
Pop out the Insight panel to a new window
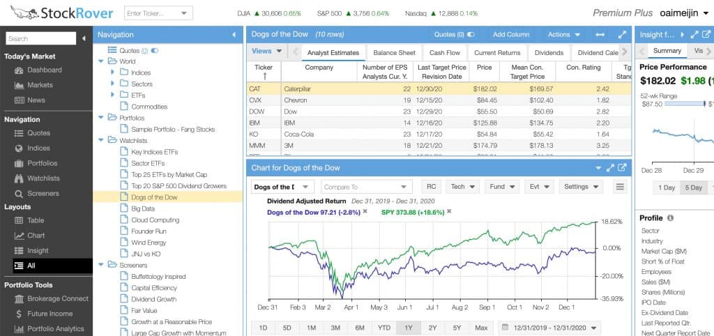[x=706, y=35]
